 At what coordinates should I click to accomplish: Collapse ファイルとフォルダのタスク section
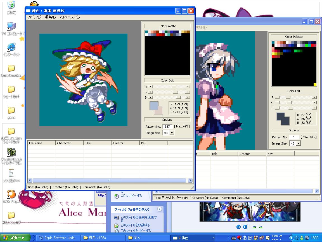(x=159, y=209)
